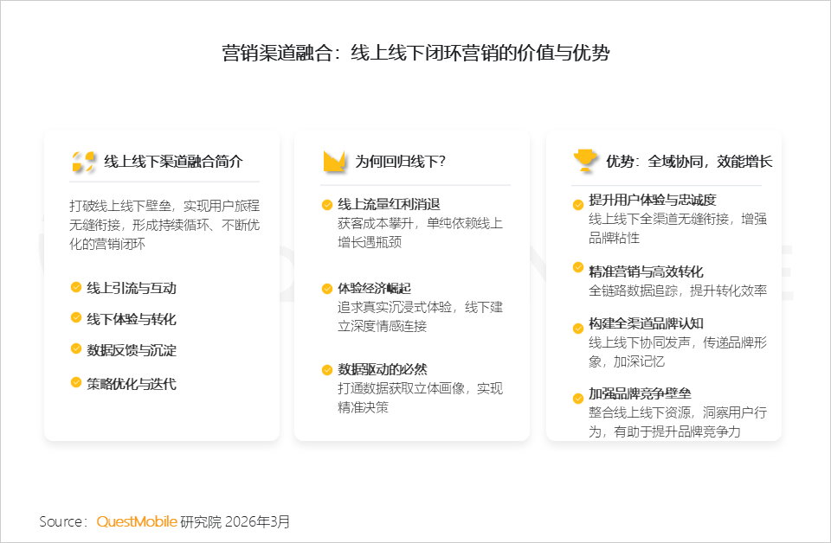
Task: Click the heading 优势:全域协同,效能增长
Action: (x=689, y=162)
